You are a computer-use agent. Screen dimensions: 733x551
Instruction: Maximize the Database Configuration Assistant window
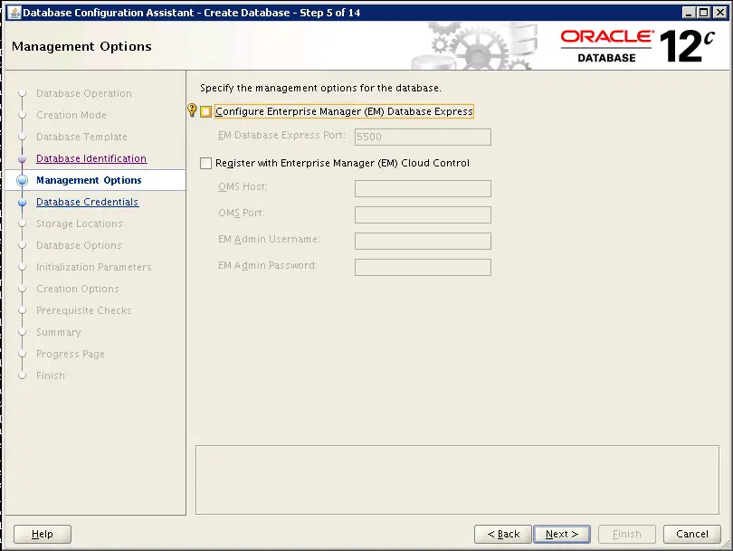pos(703,13)
